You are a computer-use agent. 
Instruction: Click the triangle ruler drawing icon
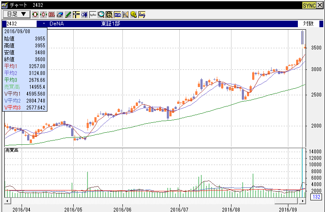(x=125, y=14)
